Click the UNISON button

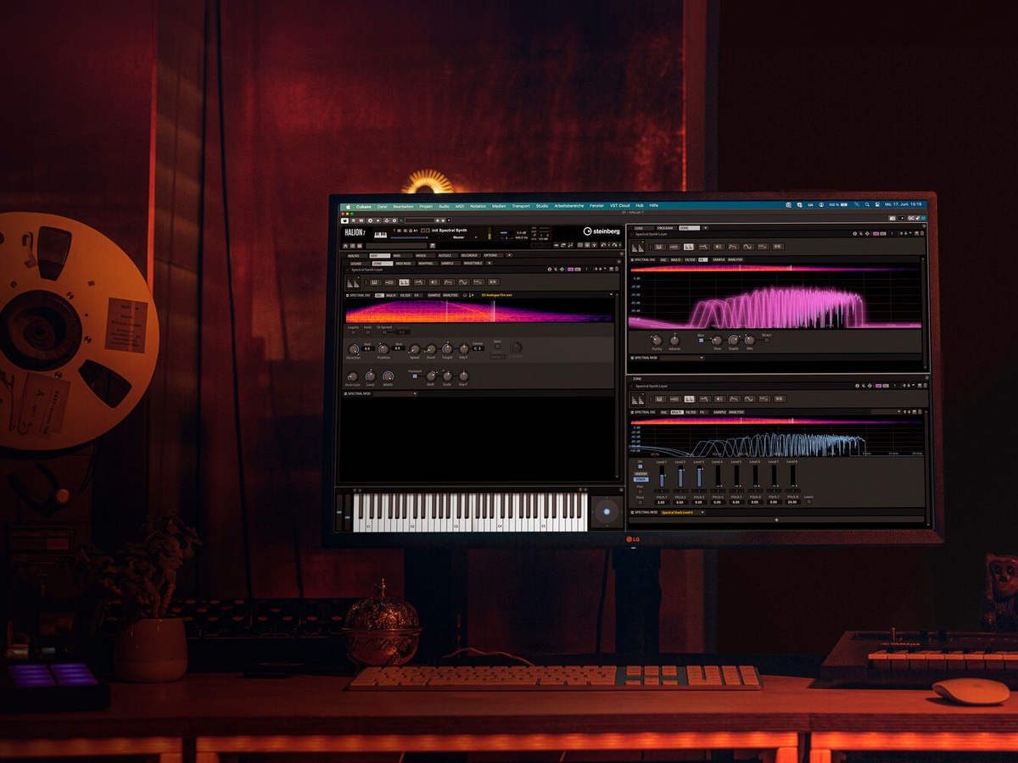tap(640, 474)
